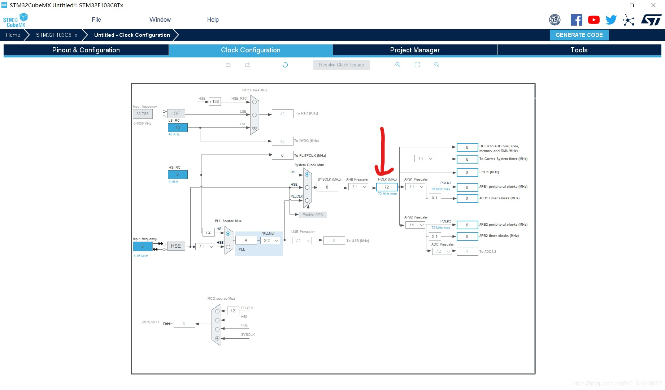Open the YouTube icon link

(594, 20)
